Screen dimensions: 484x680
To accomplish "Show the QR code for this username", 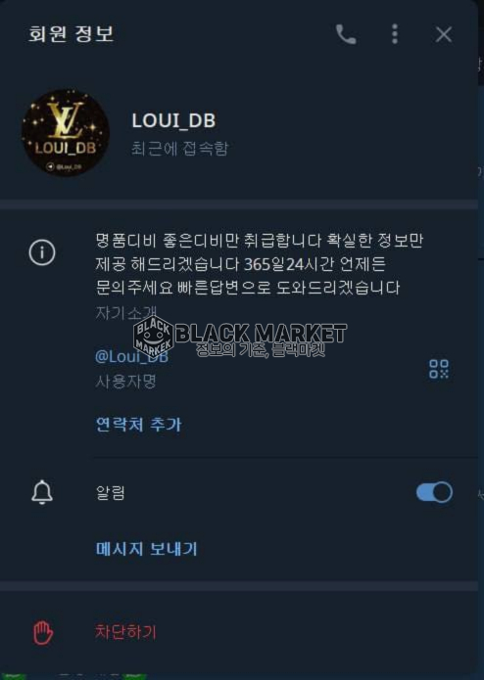I will point(439,369).
